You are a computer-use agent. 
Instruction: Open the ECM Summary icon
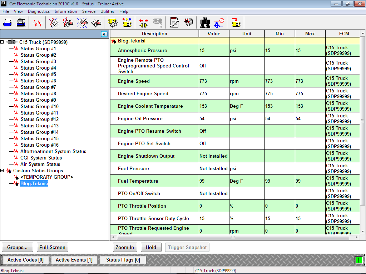[x=113, y=22]
